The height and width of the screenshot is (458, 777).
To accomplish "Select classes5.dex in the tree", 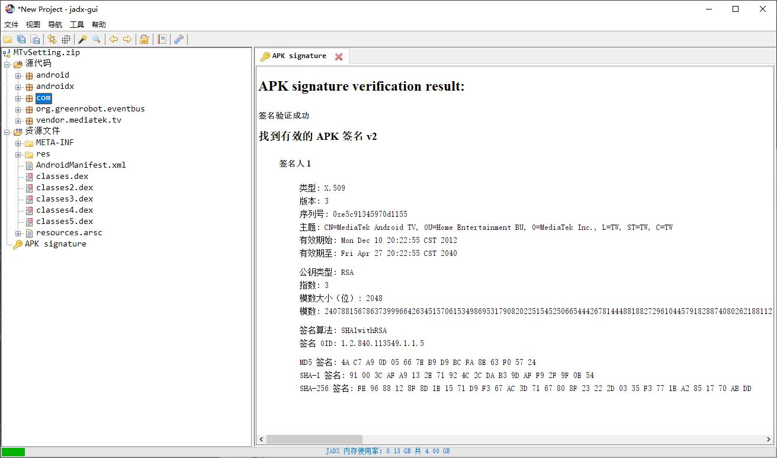I will (x=65, y=222).
